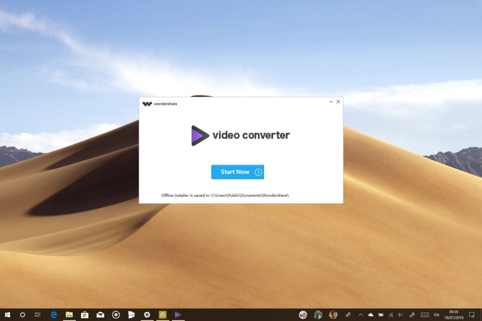Image resolution: width=482 pixels, height=321 pixels.
Task: Close the Wondershare installer window
Action: [x=338, y=101]
